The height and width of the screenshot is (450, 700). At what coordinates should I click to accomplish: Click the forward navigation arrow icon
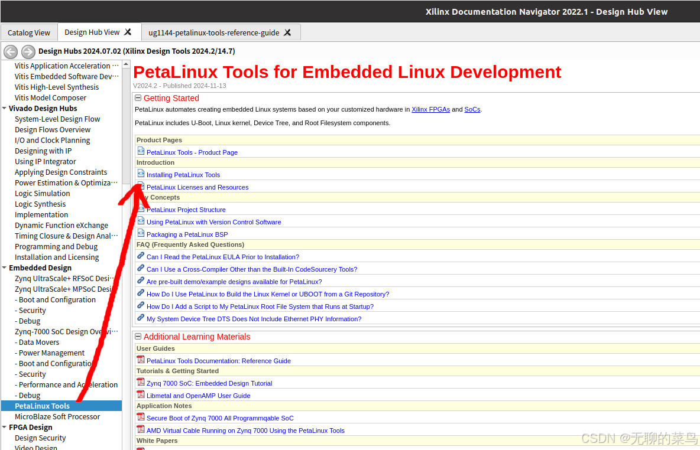(28, 52)
